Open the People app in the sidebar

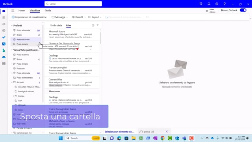4,24
